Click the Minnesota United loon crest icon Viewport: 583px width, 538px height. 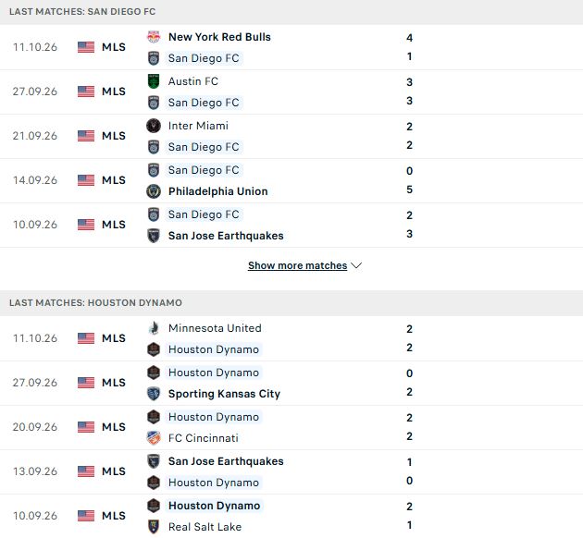154,328
